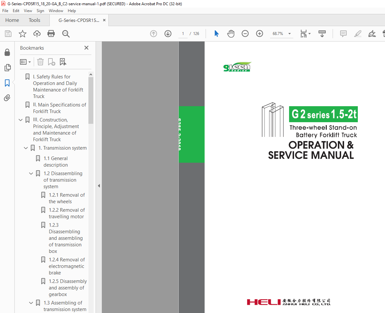Jump to 1.2.3 Disassembling transmission box
385x313 pixels.
tap(65, 238)
